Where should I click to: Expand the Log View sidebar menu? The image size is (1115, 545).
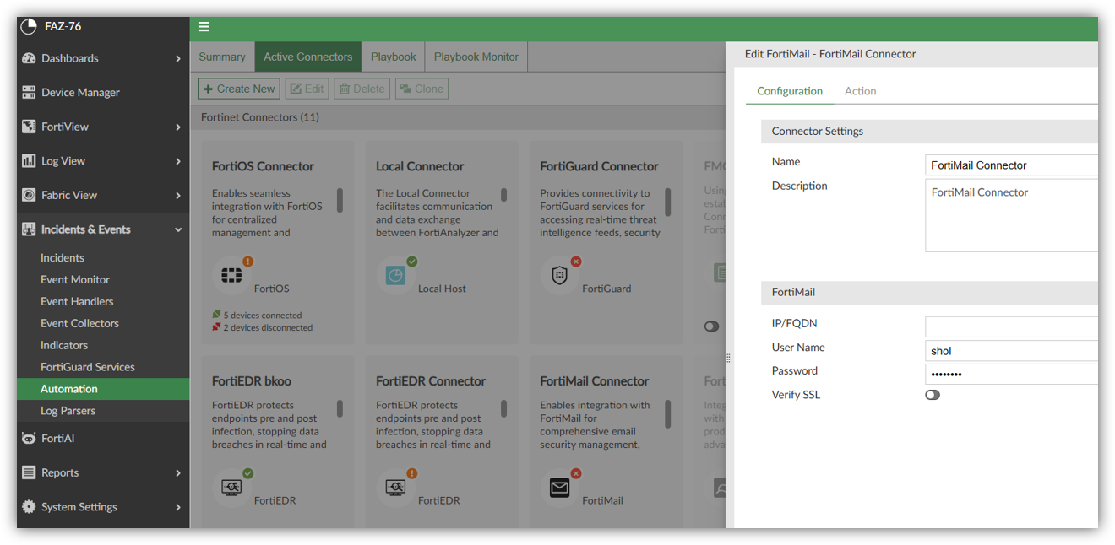103,160
